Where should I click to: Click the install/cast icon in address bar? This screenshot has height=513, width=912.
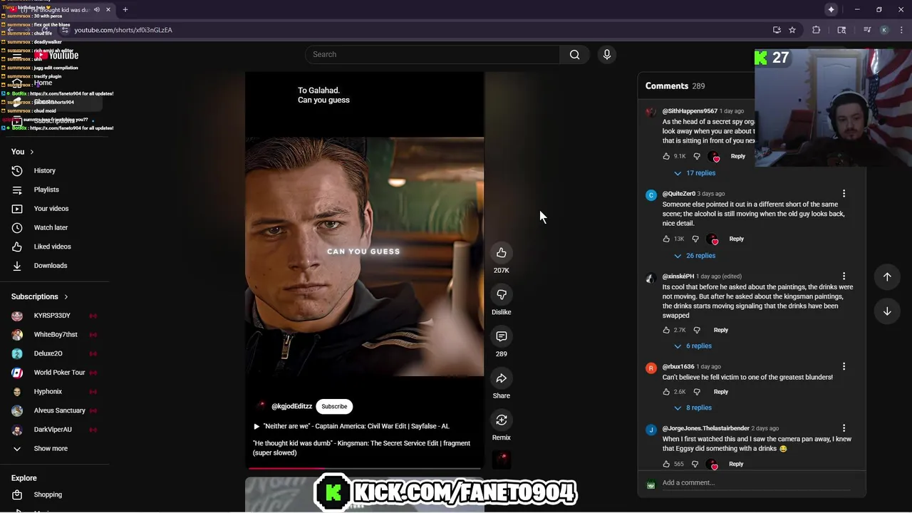click(777, 30)
